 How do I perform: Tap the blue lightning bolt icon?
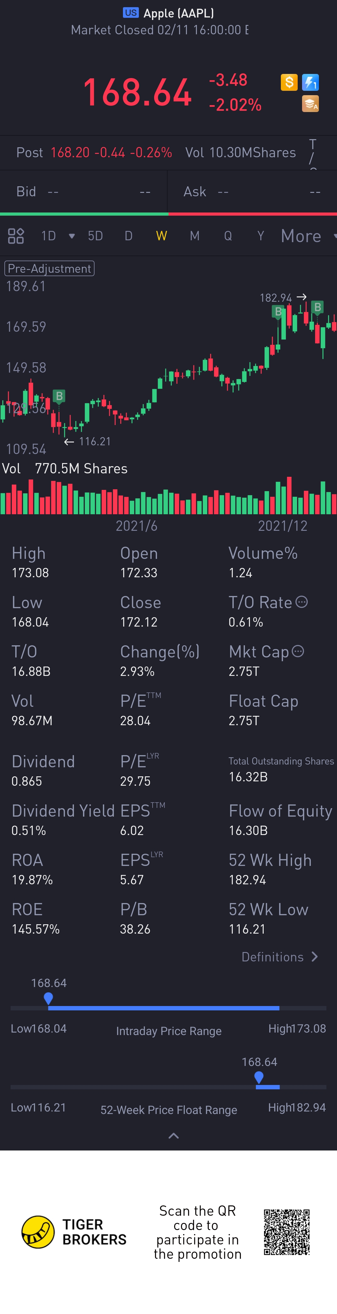(310, 82)
